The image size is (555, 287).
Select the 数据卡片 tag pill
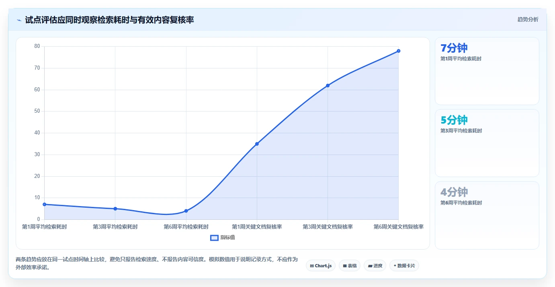(404, 266)
